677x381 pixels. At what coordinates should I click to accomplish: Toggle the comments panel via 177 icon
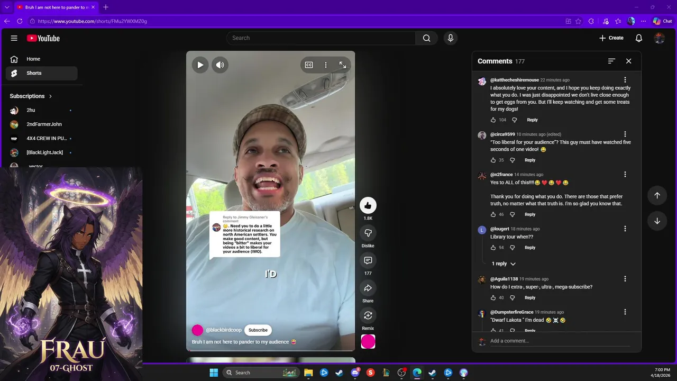pyautogui.click(x=368, y=260)
